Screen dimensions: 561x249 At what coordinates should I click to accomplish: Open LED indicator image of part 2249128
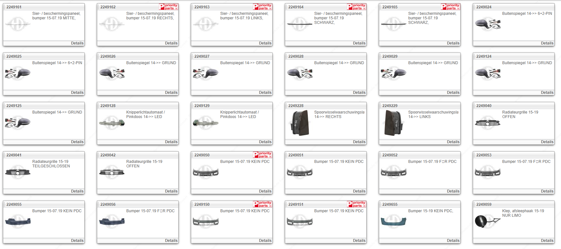[112, 123]
